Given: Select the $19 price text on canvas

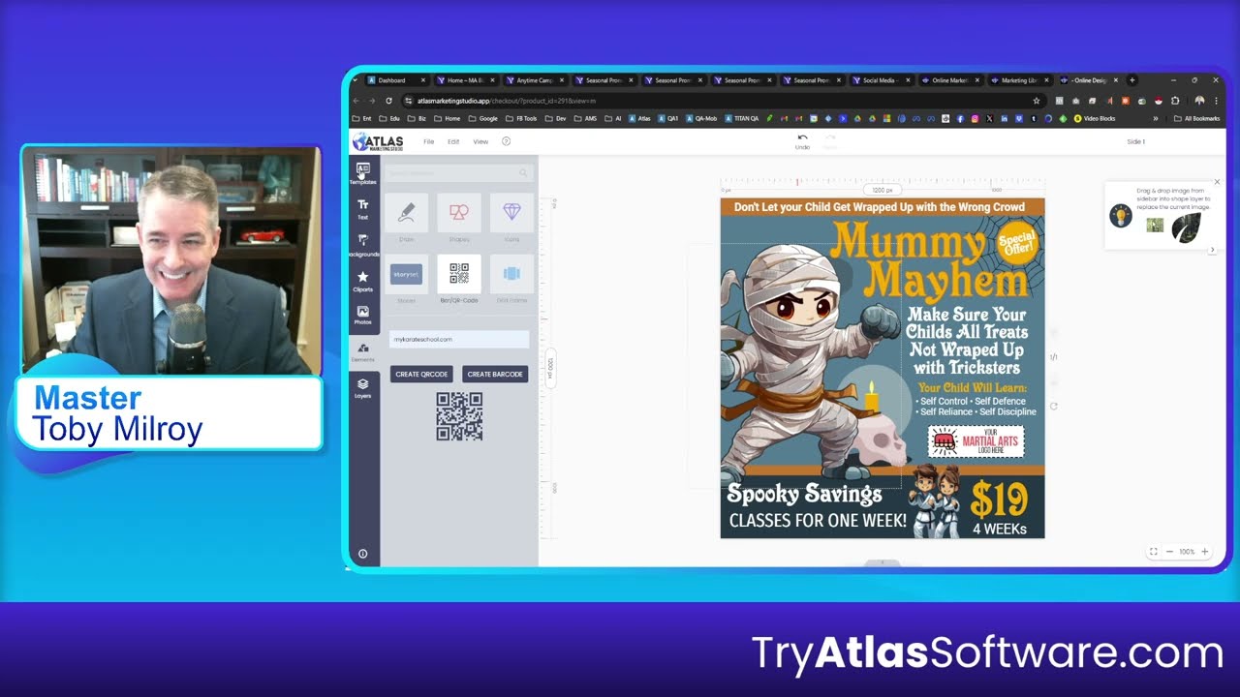Looking at the screenshot, I should (999, 500).
